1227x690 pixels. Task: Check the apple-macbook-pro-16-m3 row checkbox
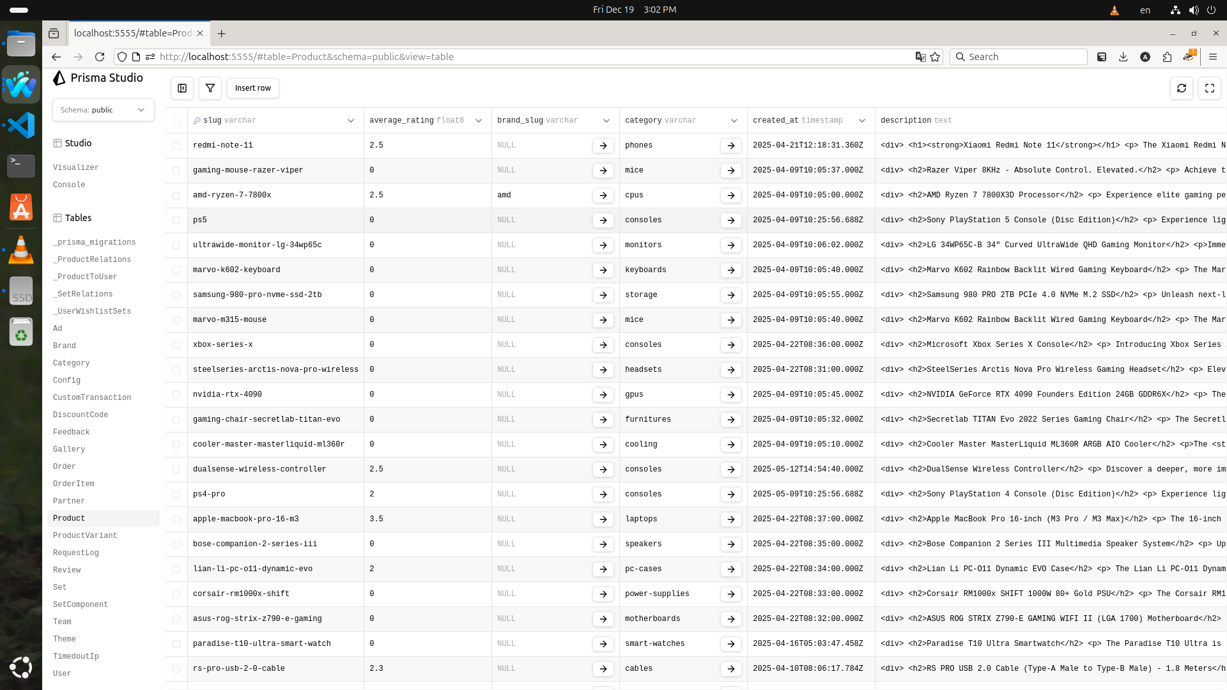(176, 519)
